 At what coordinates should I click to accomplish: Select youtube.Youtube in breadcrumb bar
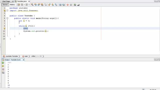12,56
